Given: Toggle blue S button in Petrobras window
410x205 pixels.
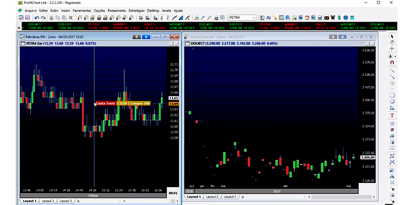Looking at the screenshot, I should pyautogui.click(x=146, y=37).
